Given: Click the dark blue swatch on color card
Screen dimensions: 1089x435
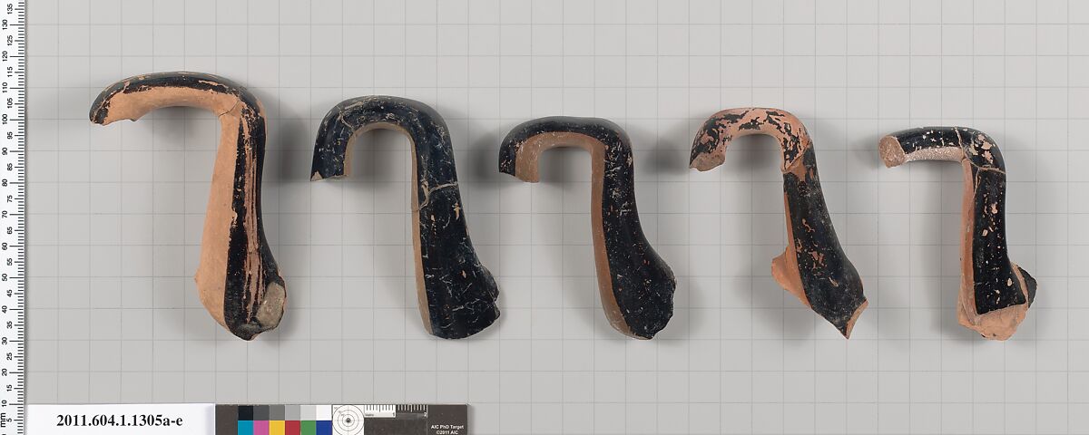Looking at the screenshot, I should pyautogui.click(x=323, y=428).
